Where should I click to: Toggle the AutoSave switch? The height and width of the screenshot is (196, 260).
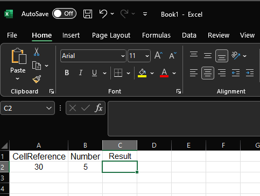pos(64,13)
